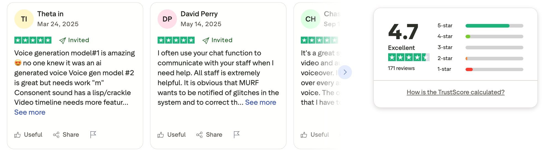The height and width of the screenshot is (156, 559).
Task: Click the Invited paper plane icon on Theta in's review
Action: point(62,41)
